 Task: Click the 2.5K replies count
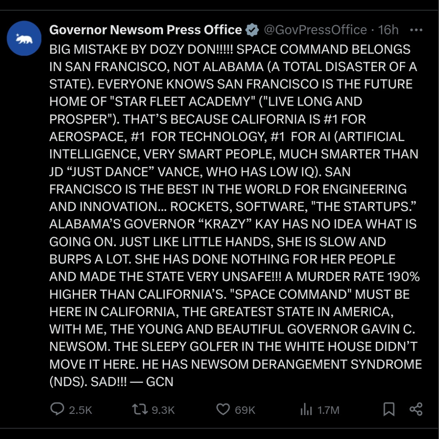[80, 410]
